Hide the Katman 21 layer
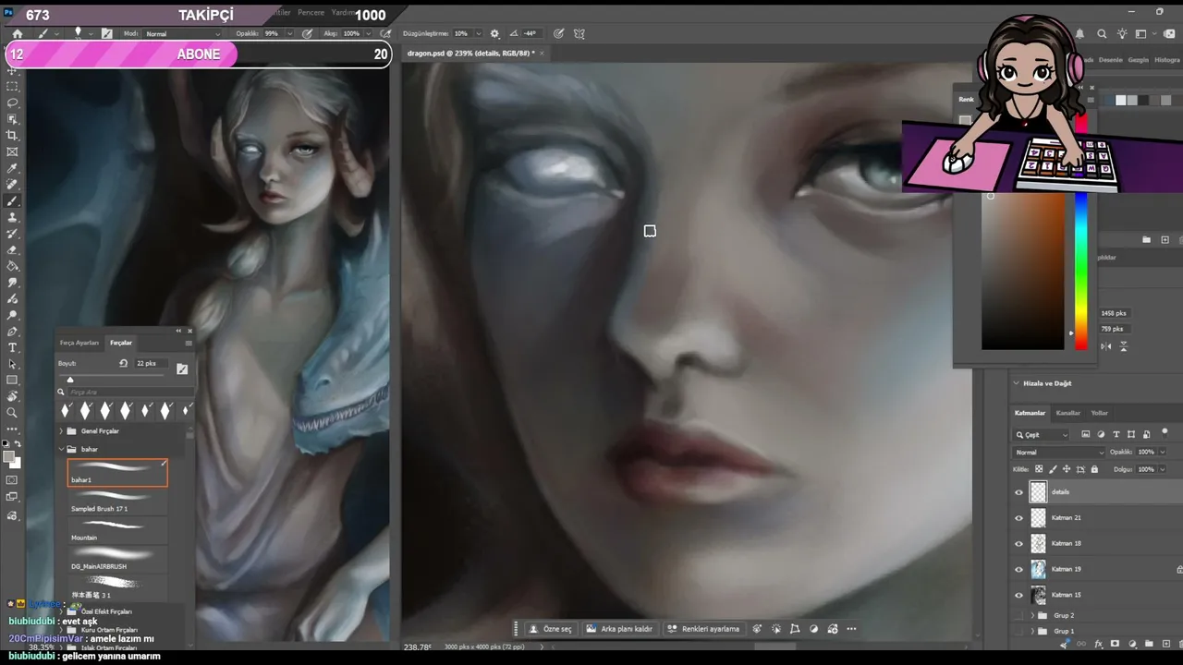The width and height of the screenshot is (1183, 665). [1018, 518]
